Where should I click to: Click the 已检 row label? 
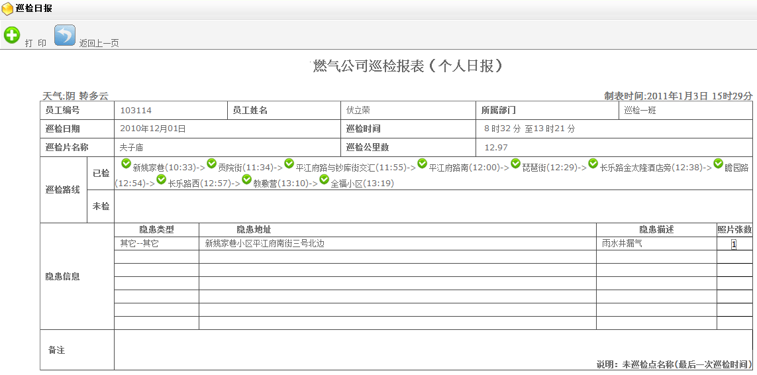[101, 174]
